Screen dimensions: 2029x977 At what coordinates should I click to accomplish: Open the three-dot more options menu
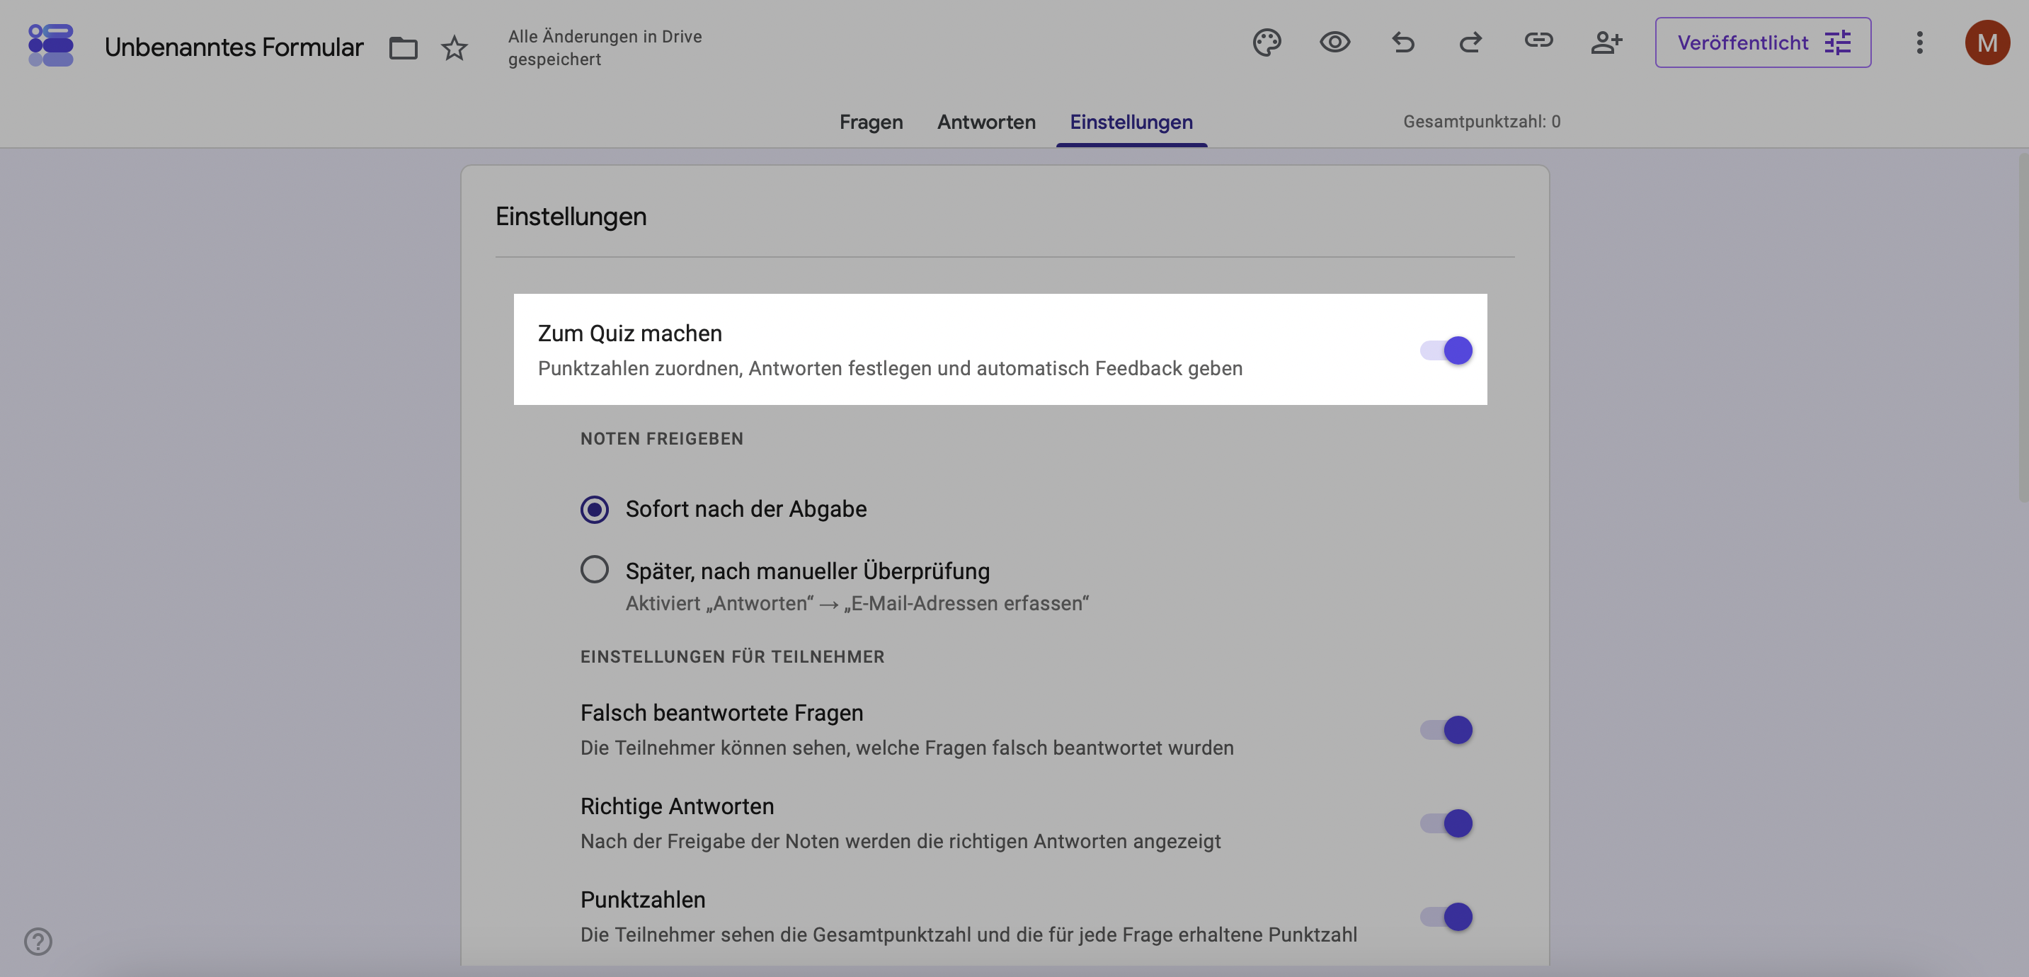tap(1919, 42)
